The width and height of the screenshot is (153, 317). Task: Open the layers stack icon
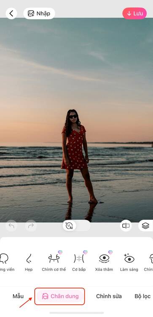click(145, 226)
